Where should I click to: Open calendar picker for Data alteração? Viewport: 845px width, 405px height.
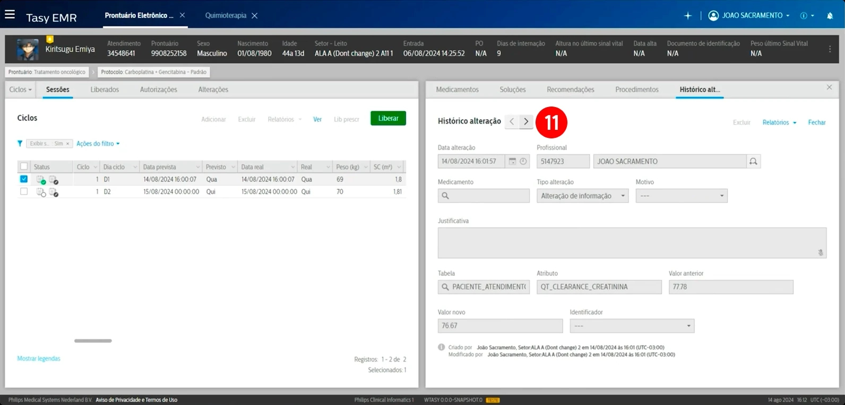(513, 161)
